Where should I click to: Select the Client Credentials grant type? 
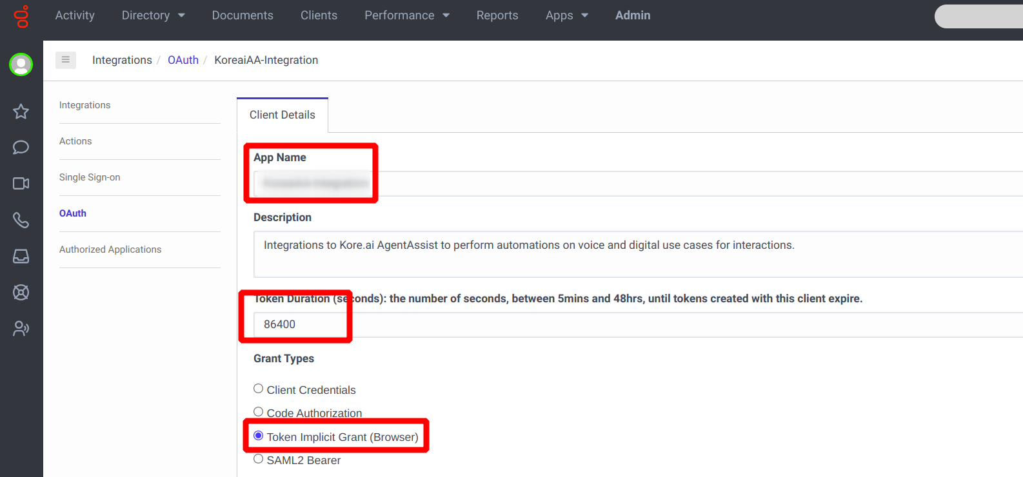[x=259, y=389]
